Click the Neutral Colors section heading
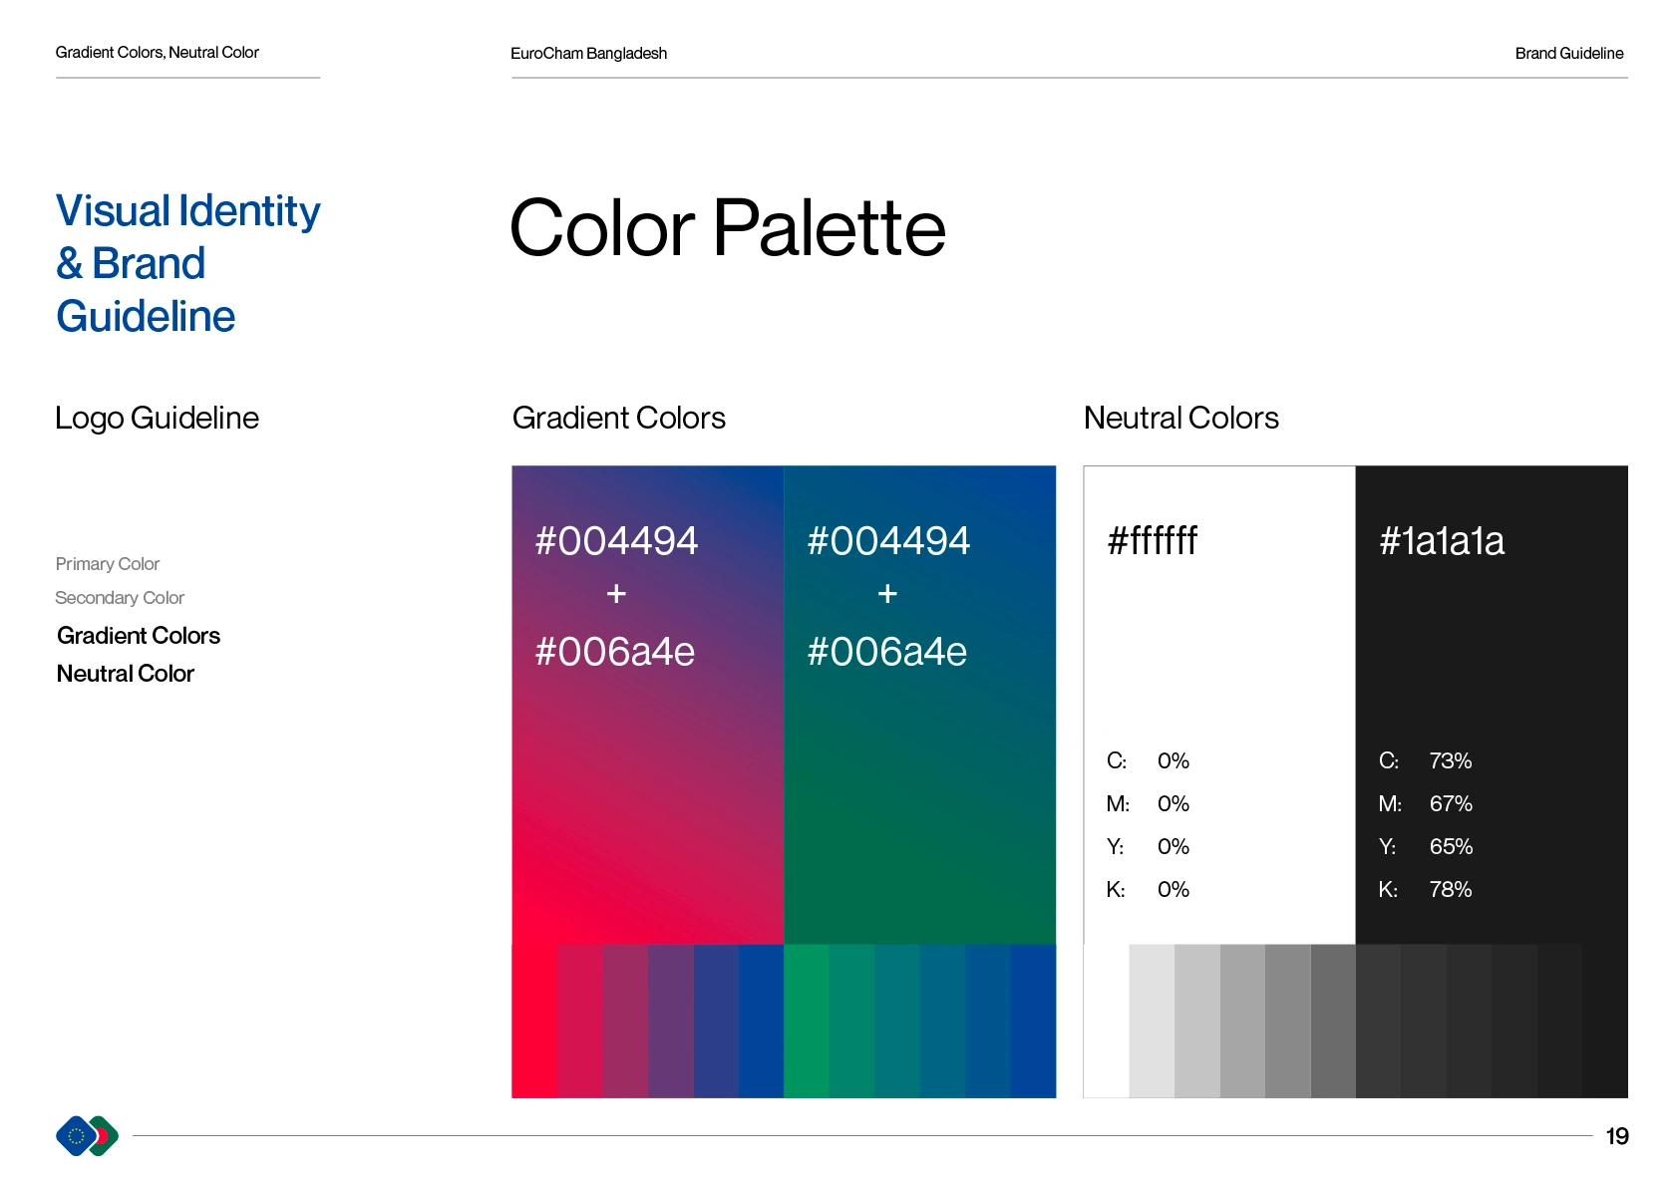This screenshot has width=1680, height=1187. [x=1180, y=418]
